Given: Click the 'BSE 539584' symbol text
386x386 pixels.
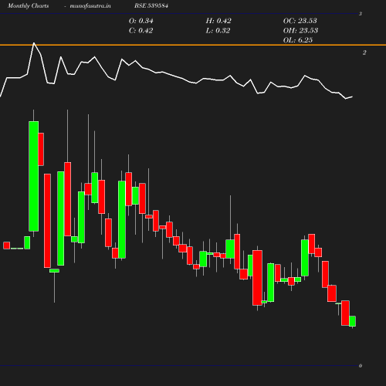Looking at the screenshot, I should 151,5.
